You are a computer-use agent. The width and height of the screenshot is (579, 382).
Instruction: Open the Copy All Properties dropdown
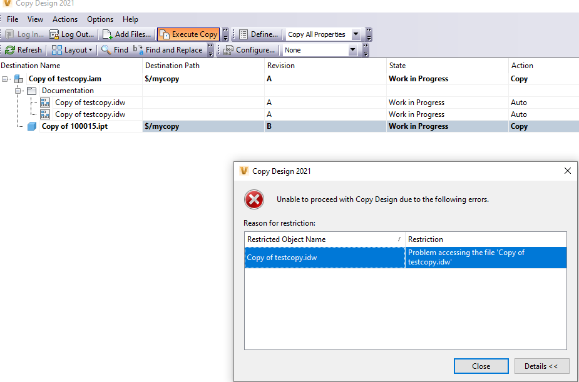tap(355, 34)
